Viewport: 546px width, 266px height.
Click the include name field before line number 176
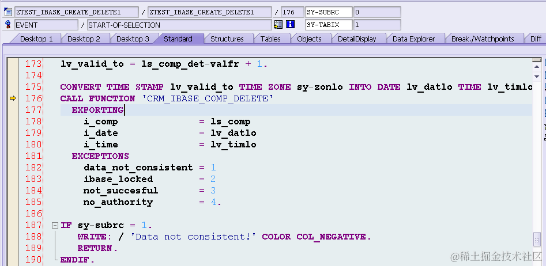pos(210,12)
